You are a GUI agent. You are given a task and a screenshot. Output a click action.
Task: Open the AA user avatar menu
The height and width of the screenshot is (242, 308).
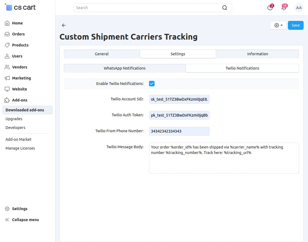tap(299, 8)
